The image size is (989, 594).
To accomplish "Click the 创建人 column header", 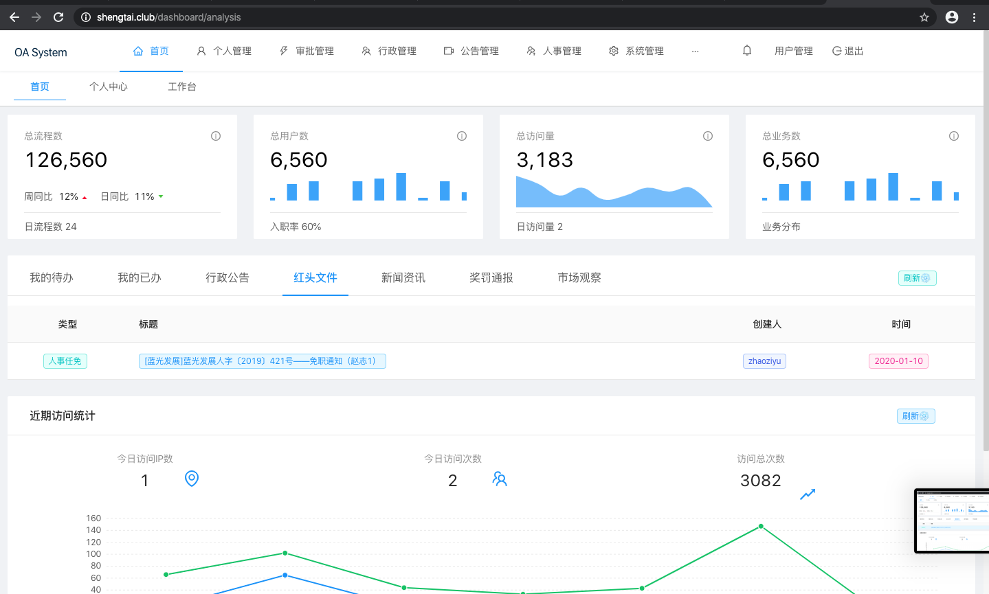I will click(767, 324).
